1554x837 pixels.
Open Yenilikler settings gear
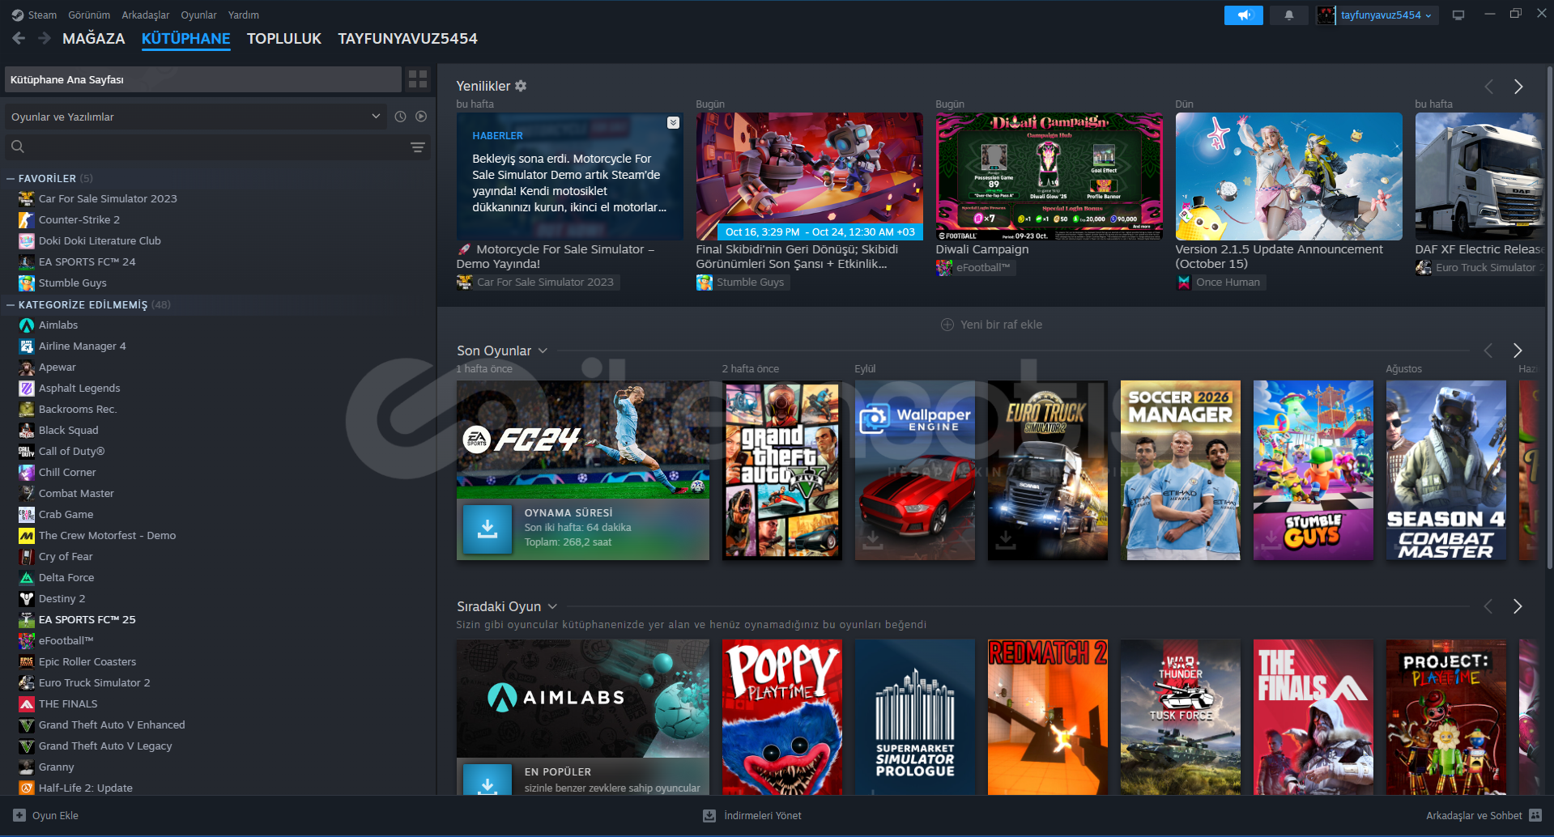coord(521,86)
